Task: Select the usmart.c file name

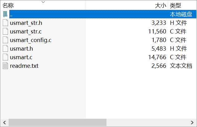Action: tap(21, 57)
